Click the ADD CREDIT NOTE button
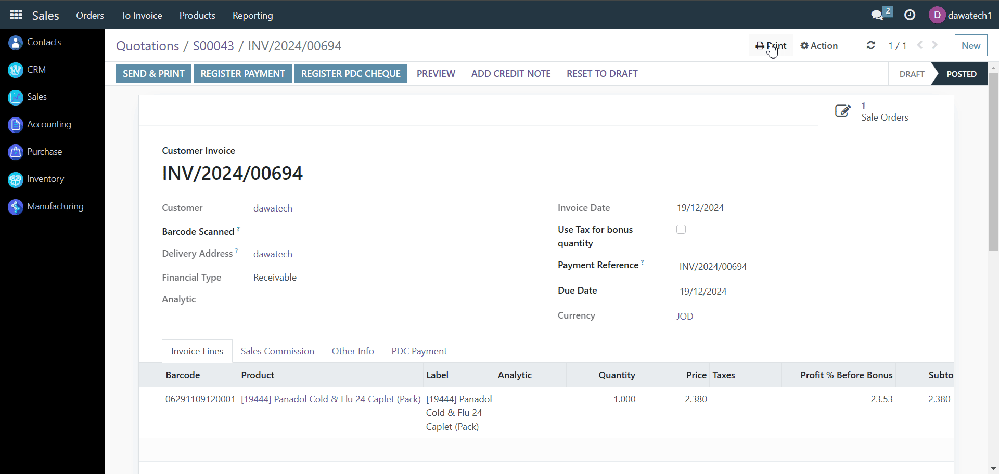This screenshot has height=474, width=999. (x=511, y=74)
